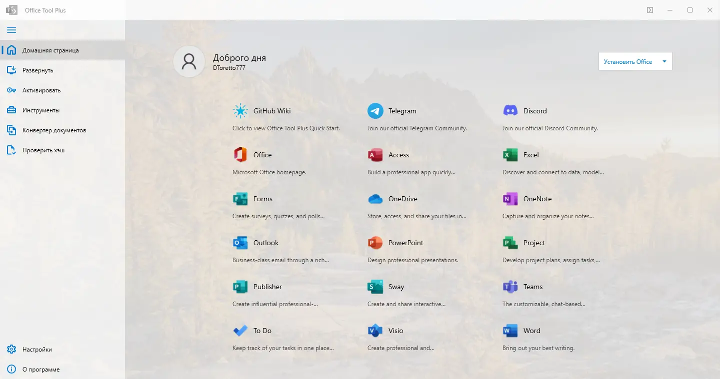This screenshot has width=720, height=379.
Task: Open the Discord community link
Action: click(x=535, y=111)
